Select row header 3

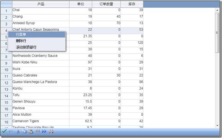point(7,24)
